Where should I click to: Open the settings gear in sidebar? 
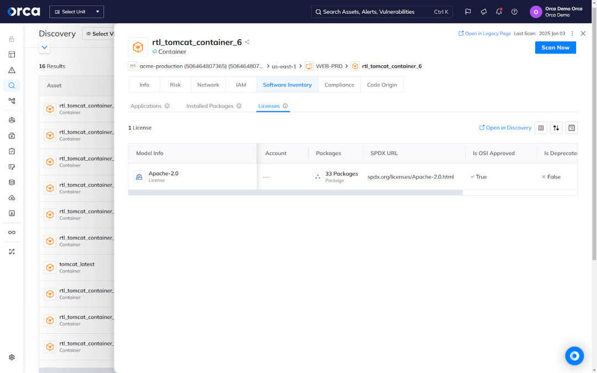click(x=12, y=358)
